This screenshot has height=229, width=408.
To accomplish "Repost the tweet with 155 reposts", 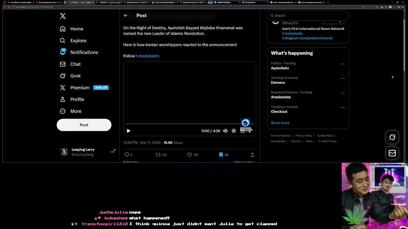I will point(161,155).
